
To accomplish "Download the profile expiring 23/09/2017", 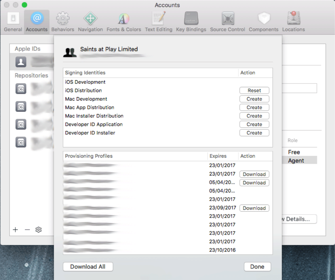I will 254,208.
